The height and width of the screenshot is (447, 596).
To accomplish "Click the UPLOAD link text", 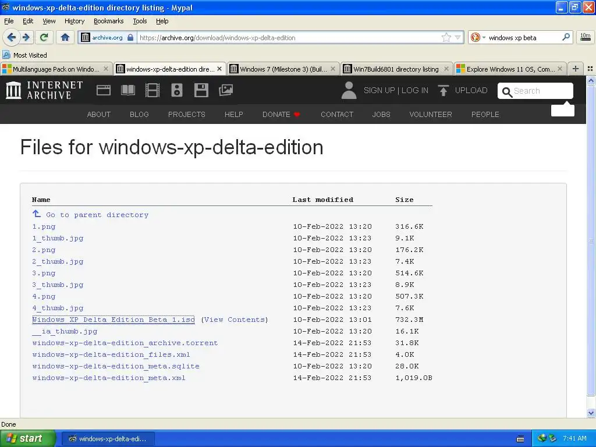I will [471, 90].
